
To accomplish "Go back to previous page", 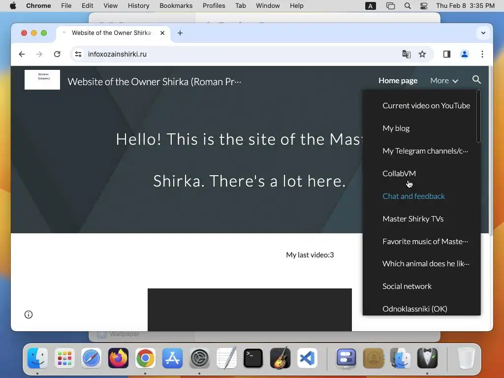I will (22, 54).
